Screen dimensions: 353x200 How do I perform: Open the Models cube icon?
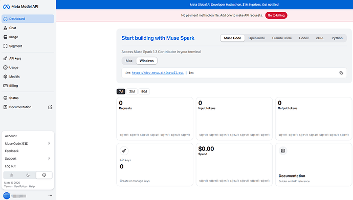6,77
